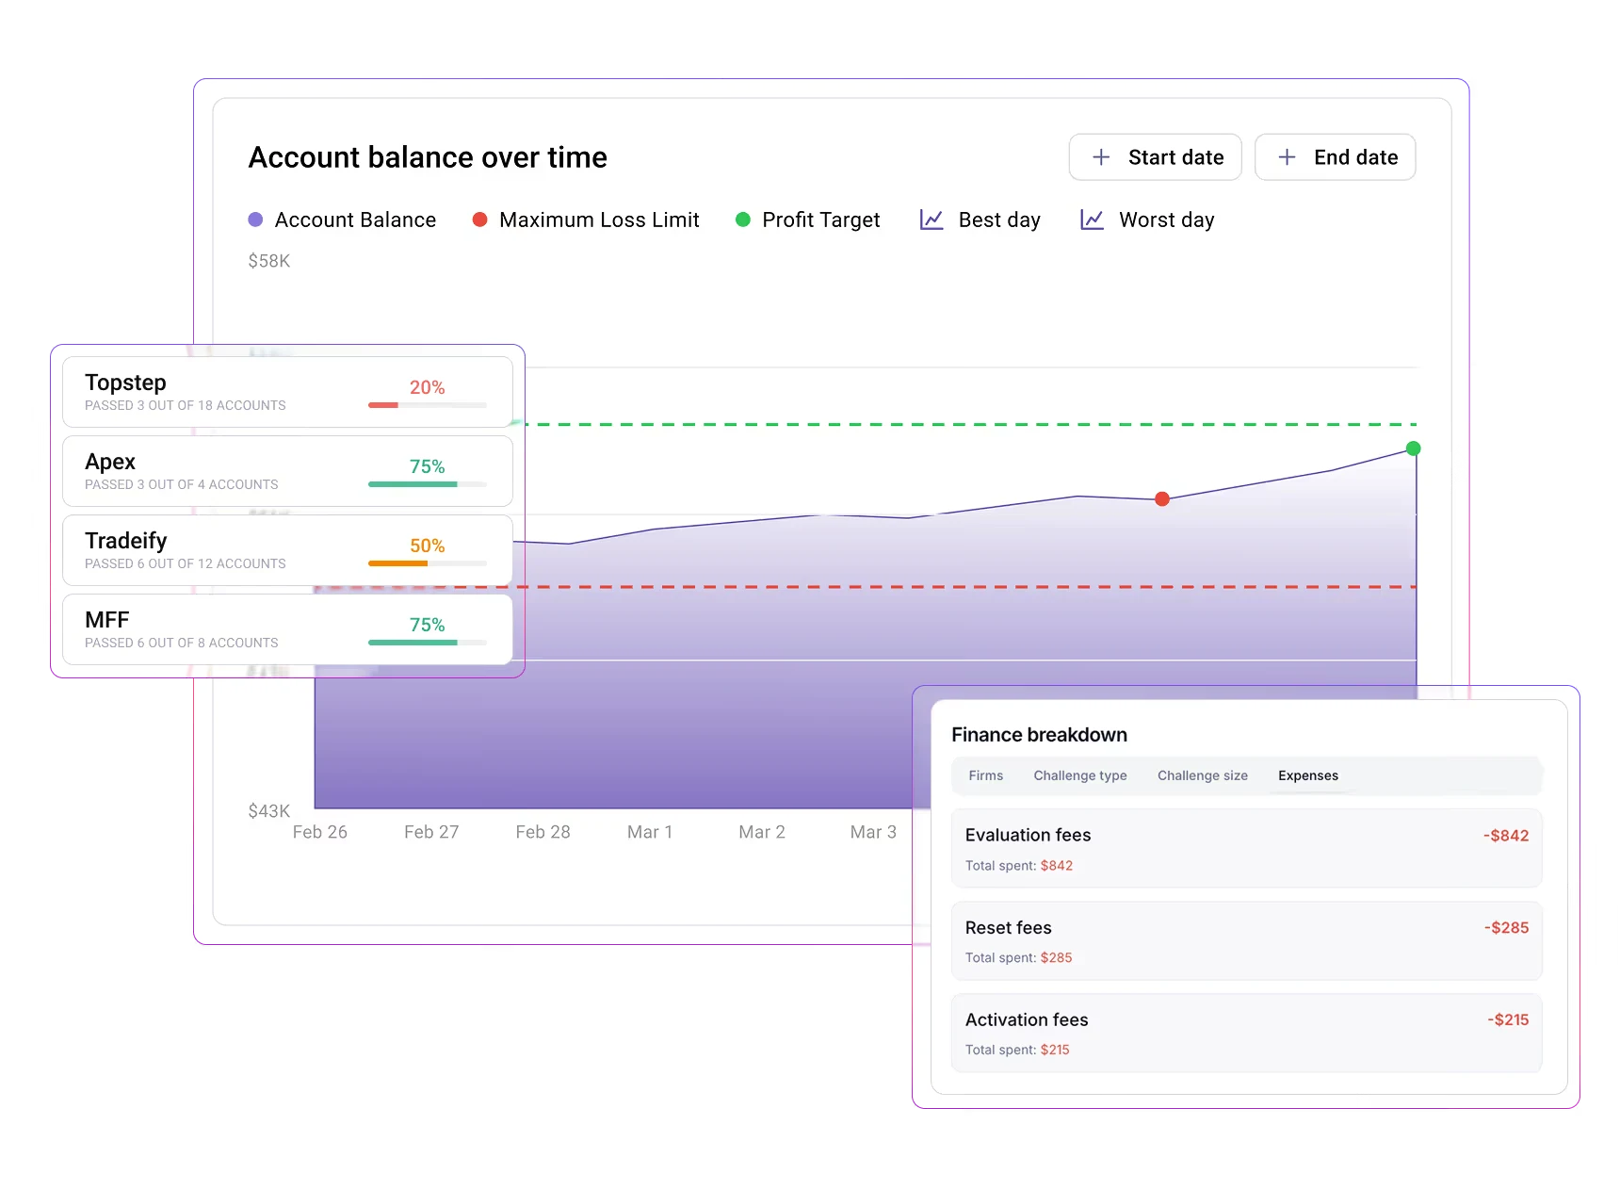1620x1190 pixels.
Task: Click "Total spent: $215" text
Action: (x=1017, y=1050)
